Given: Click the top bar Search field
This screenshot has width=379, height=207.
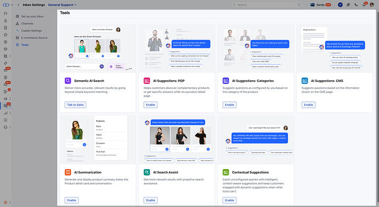Looking at the screenshot, I should [267, 5].
